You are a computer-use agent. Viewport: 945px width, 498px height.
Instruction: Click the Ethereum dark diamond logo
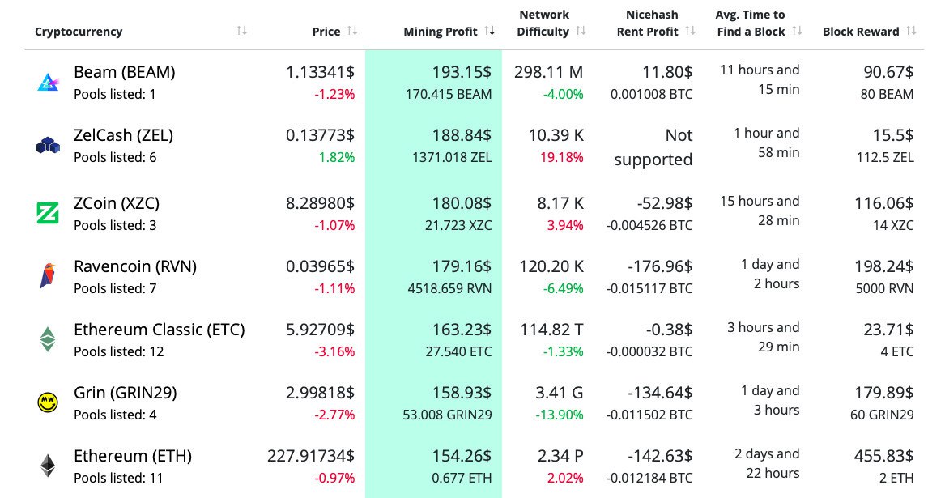(x=48, y=466)
